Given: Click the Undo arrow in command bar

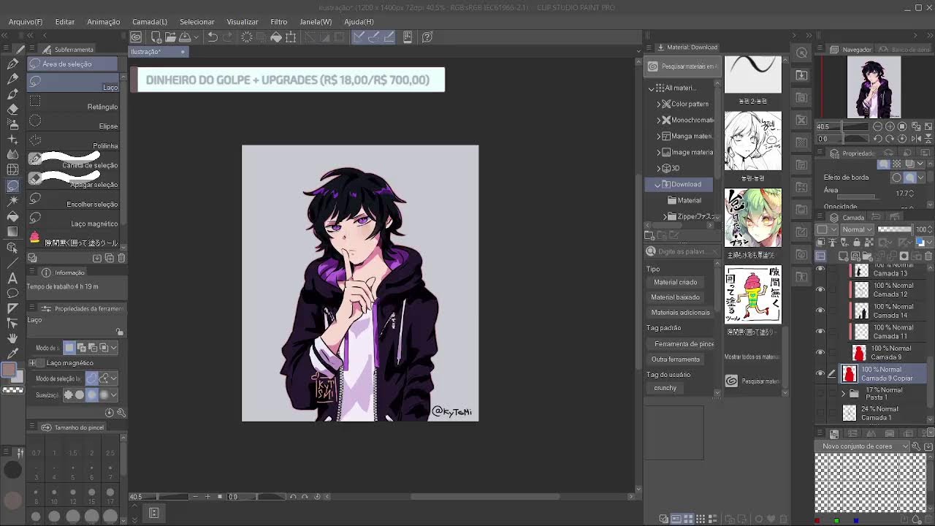Looking at the screenshot, I should coord(213,37).
